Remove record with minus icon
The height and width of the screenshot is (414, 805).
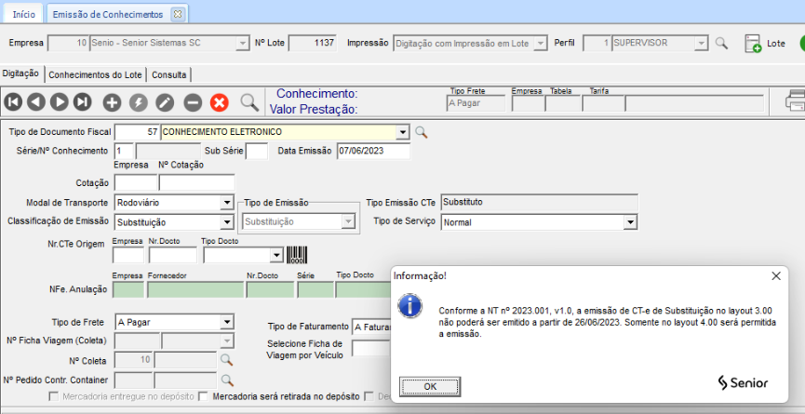(193, 102)
